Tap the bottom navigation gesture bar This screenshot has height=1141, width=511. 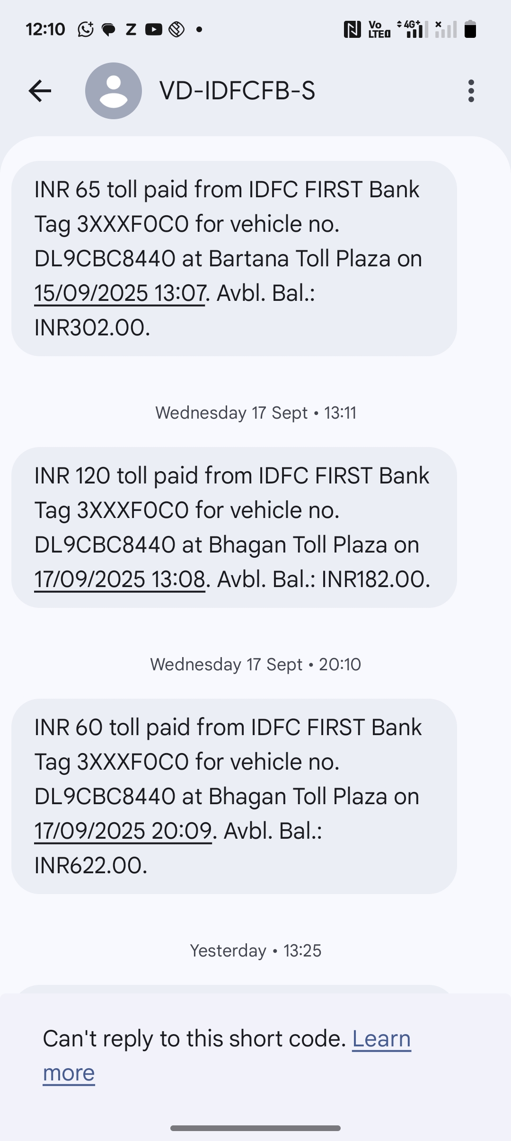[255, 1128]
